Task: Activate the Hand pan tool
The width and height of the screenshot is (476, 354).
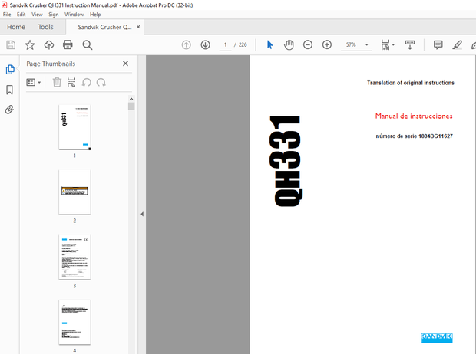Action: [289, 45]
